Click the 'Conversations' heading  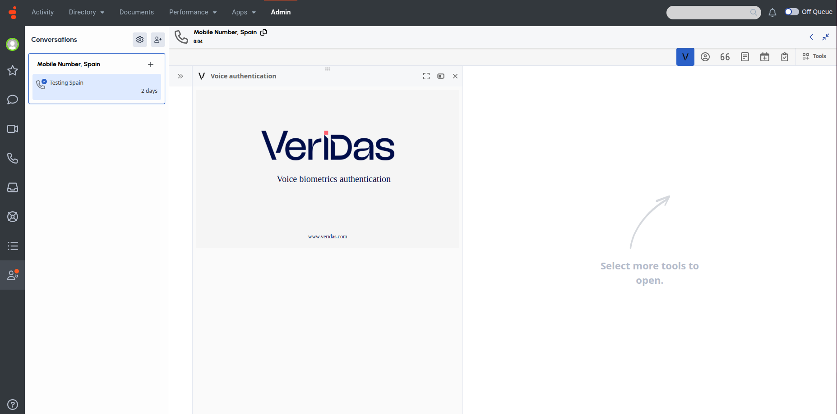54,40
